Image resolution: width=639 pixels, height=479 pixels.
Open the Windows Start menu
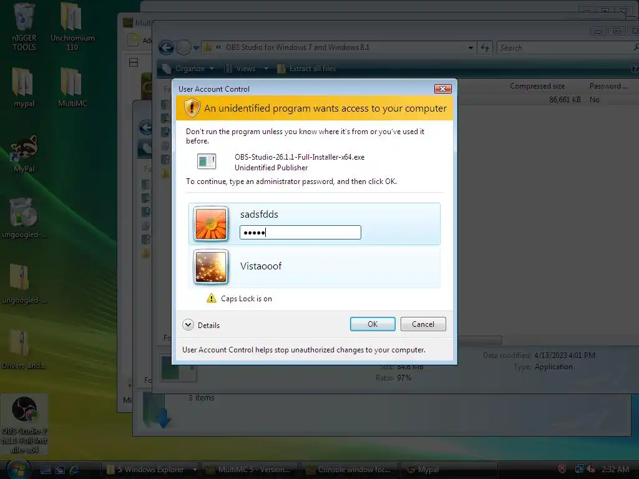[18, 469]
